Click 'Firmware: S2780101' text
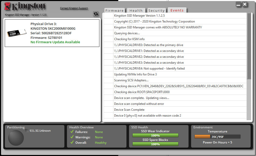This screenshot has width=256, height=156. click(x=46, y=38)
